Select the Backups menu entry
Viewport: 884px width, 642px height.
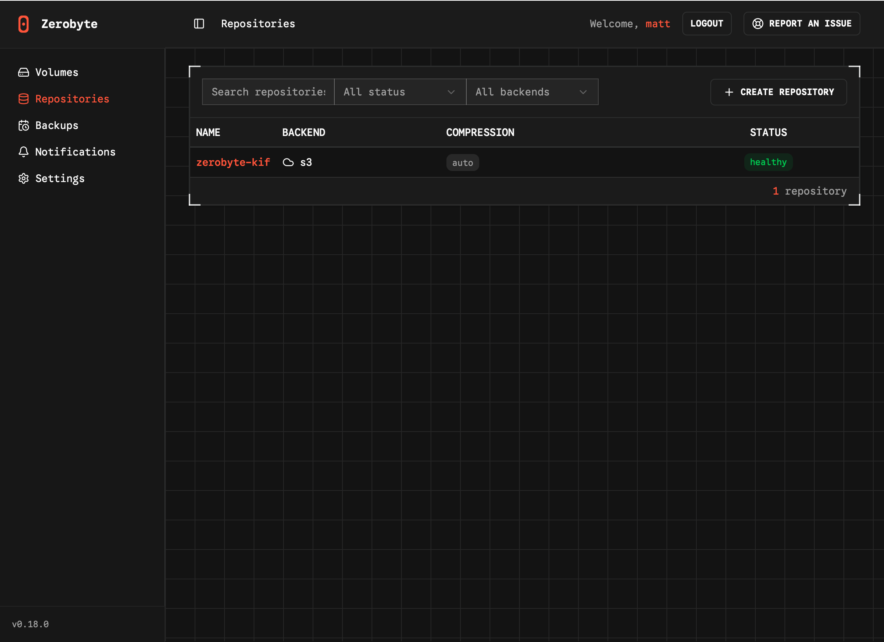point(57,125)
